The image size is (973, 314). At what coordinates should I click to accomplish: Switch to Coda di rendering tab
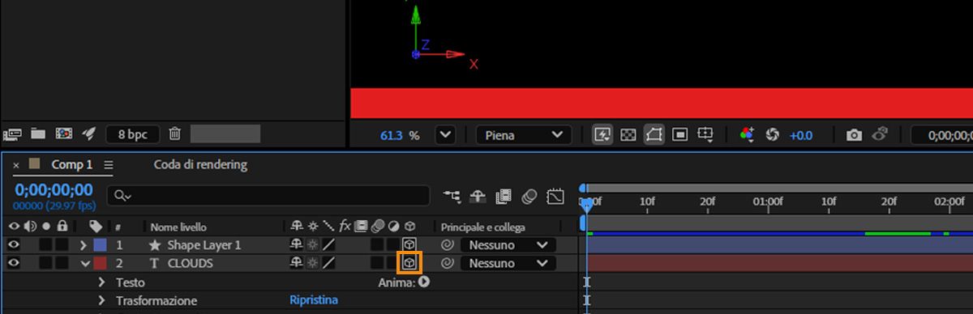click(200, 164)
